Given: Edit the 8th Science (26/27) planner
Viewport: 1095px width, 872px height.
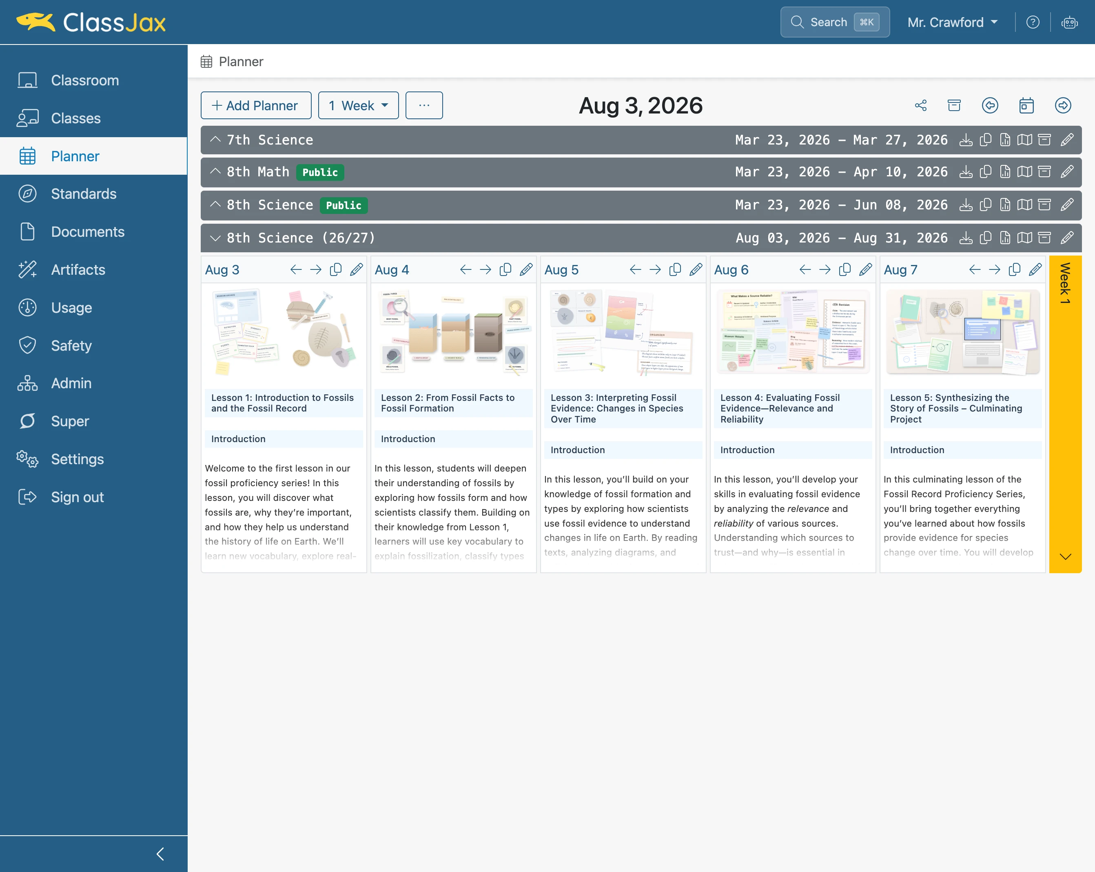Looking at the screenshot, I should (1067, 238).
